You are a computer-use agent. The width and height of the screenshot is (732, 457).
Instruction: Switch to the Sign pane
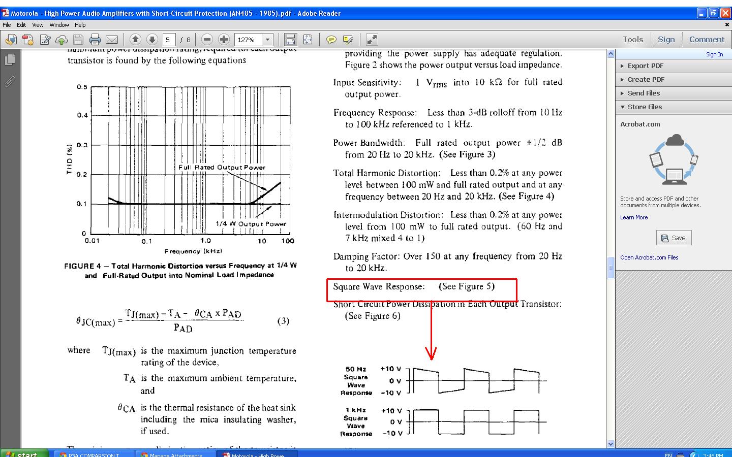pyautogui.click(x=666, y=39)
